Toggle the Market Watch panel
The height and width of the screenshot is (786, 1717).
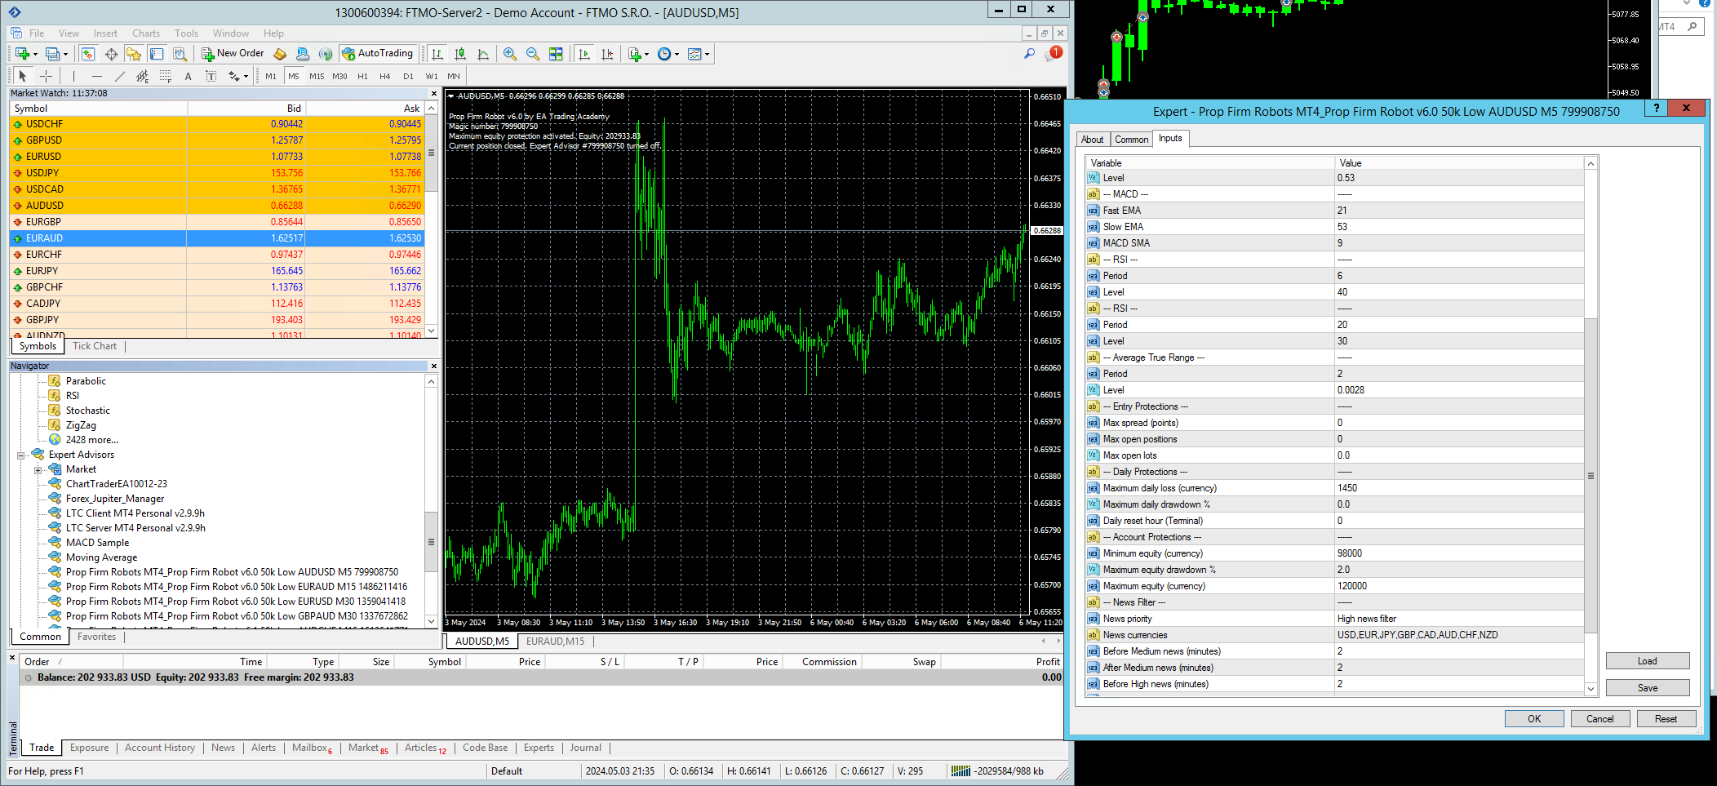(88, 54)
